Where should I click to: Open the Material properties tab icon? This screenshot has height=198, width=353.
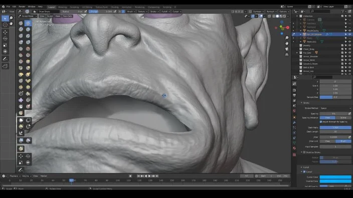click(x=294, y=148)
